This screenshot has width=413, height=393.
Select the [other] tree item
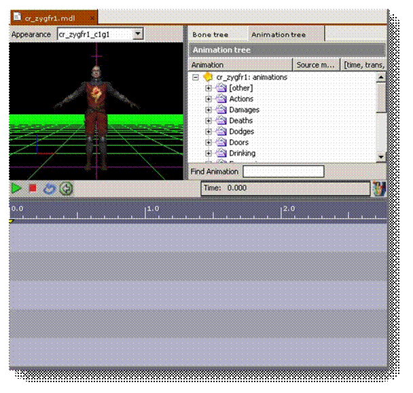(x=241, y=88)
